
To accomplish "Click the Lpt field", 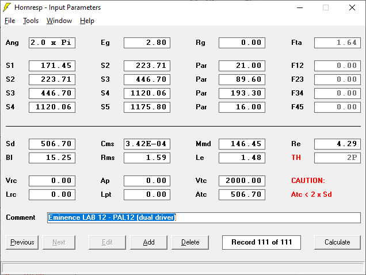I will click(147, 194).
